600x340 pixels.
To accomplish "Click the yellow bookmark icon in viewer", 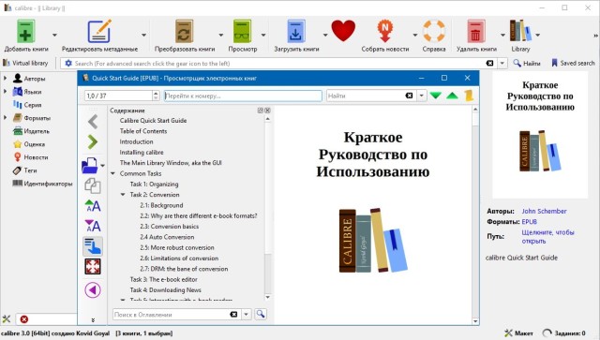I will click(469, 96).
